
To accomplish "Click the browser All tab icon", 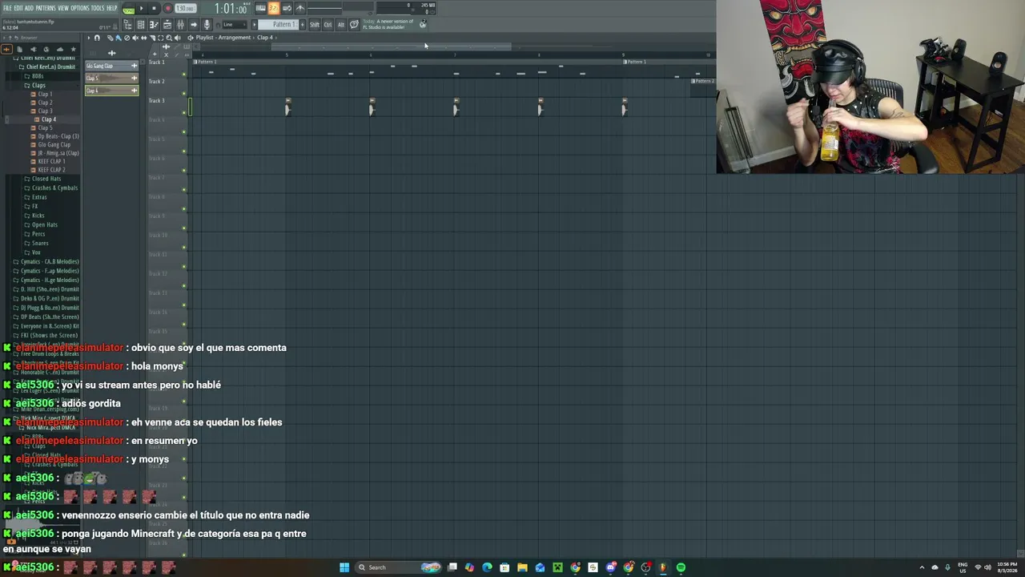I will (x=6, y=49).
